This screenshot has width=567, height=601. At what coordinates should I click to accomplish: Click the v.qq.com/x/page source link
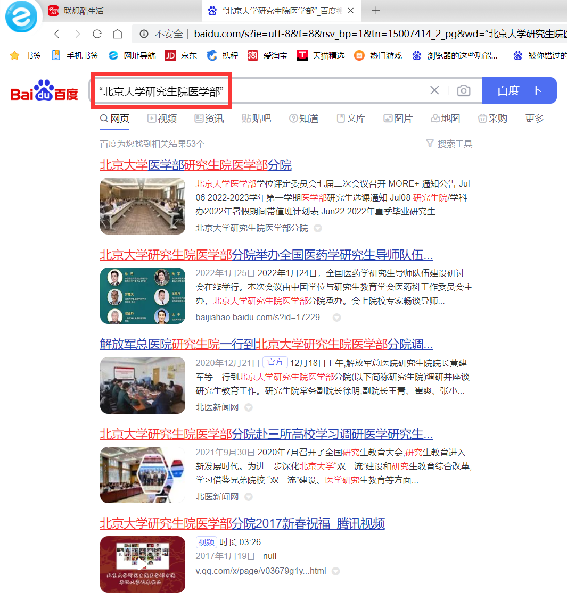(x=261, y=571)
